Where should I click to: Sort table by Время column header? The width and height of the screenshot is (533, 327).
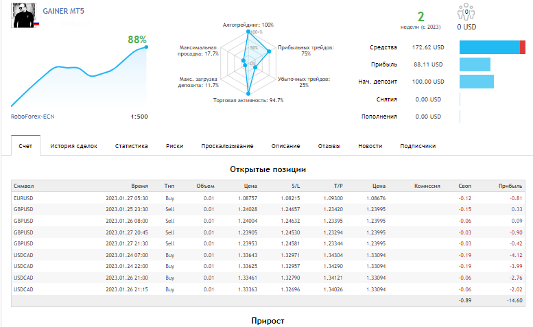pyautogui.click(x=140, y=186)
